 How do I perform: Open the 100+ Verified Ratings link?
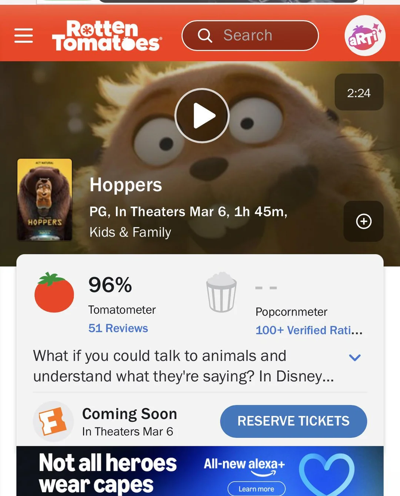309,330
